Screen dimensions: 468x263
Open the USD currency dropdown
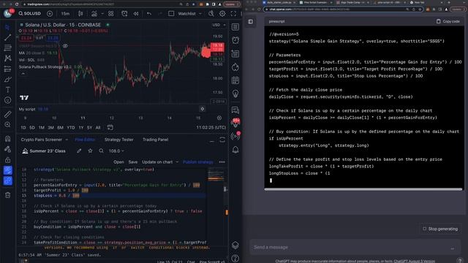[219, 25]
